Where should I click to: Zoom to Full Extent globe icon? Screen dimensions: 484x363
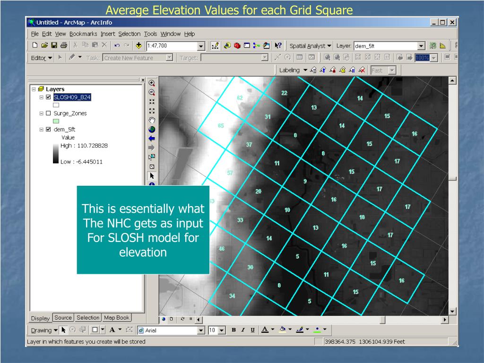click(x=152, y=130)
